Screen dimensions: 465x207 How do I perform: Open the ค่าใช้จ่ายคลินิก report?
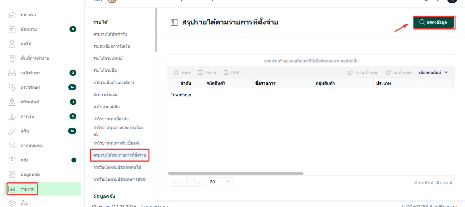coord(106,107)
